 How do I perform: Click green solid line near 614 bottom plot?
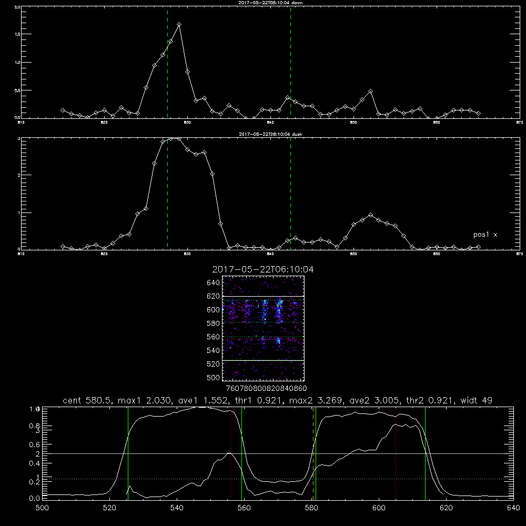point(425,453)
